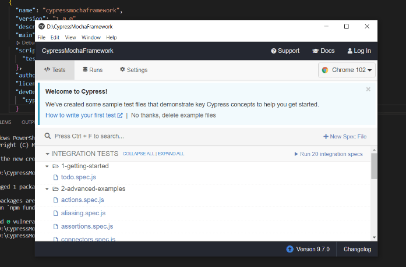Click the plus icon beside New Spec File
The height and width of the screenshot is (267, 406).
click(326, 137)
